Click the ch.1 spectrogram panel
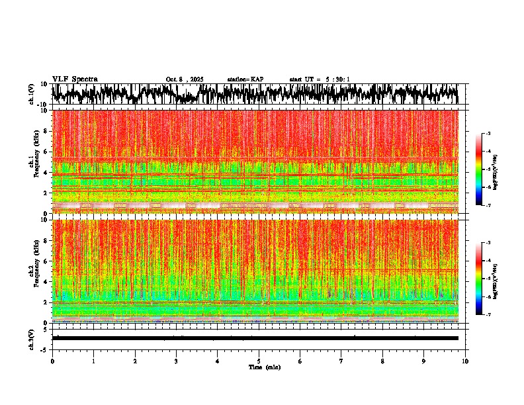Viewport: 524px width, 405px height. click(255, 161)
